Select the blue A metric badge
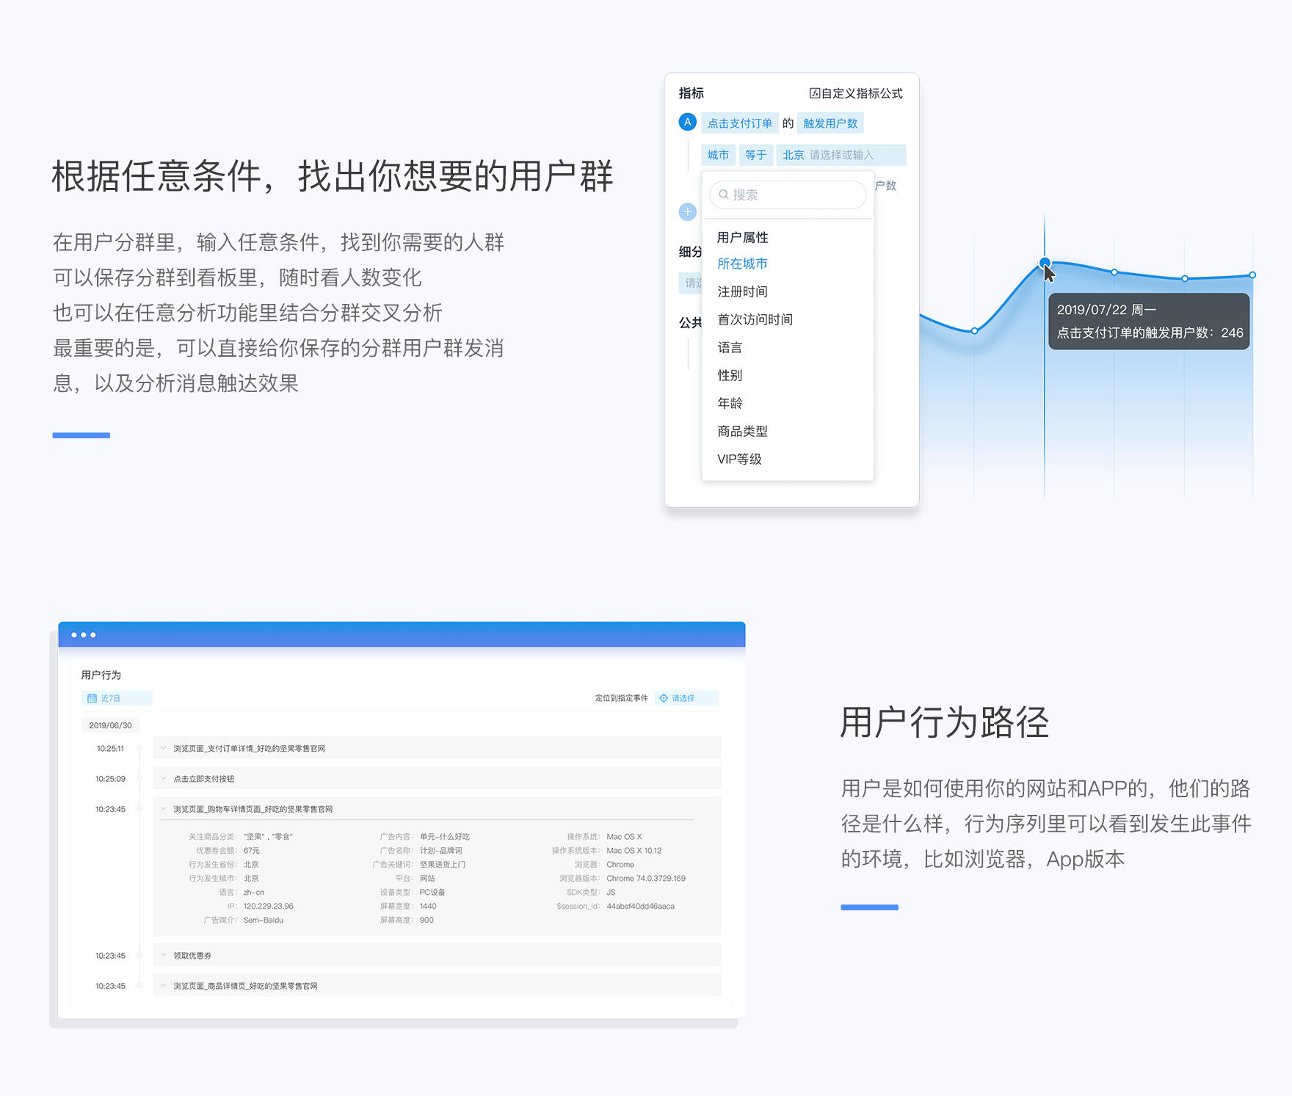Viewport: 1292px width, 1096px height. click(687, 122)
